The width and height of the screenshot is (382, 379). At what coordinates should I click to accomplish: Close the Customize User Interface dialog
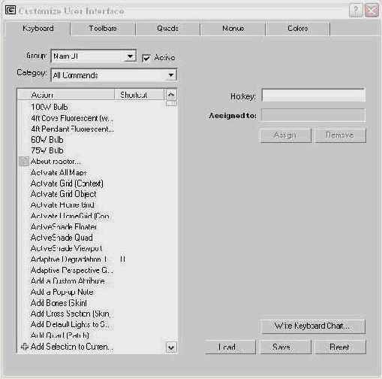click(371, 11)
